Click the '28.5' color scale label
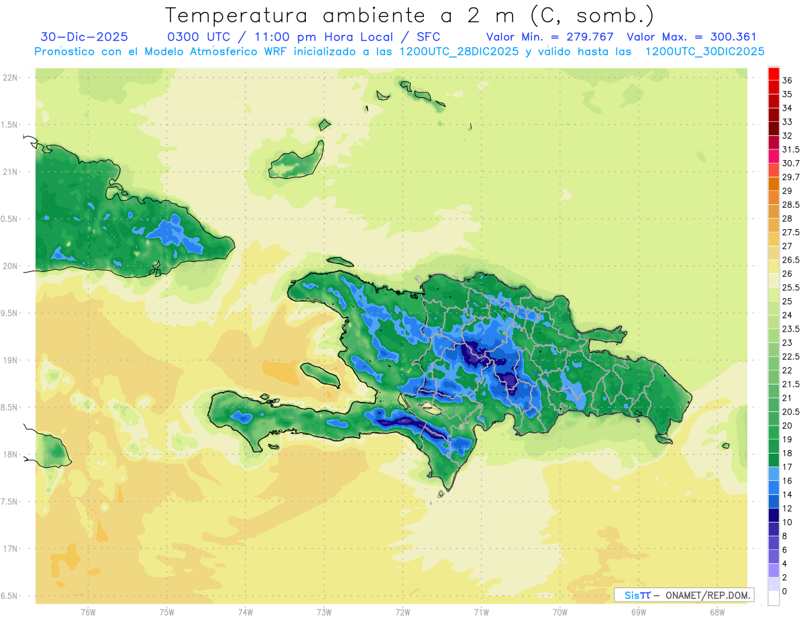The image size is (805, 621). tap(791, 205)
